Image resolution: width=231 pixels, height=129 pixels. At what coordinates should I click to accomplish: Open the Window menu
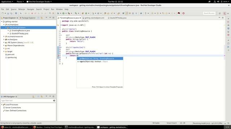point(59,9)
